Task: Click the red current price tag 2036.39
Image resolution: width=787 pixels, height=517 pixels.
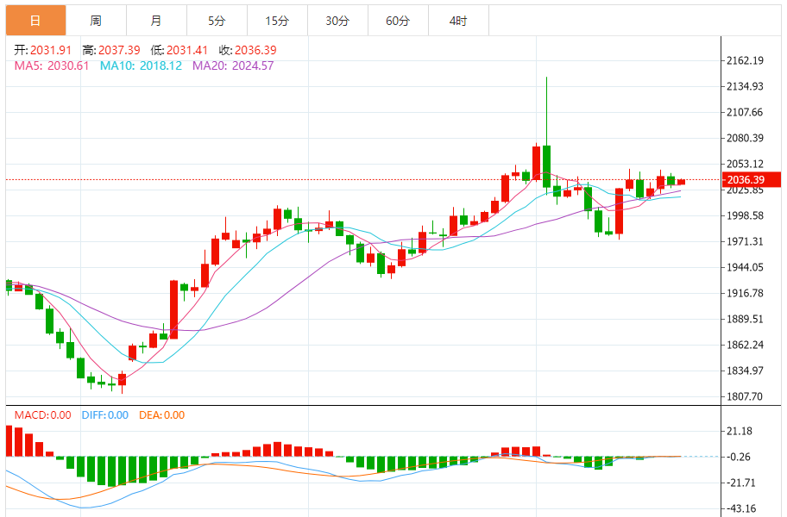Action: 751,180
